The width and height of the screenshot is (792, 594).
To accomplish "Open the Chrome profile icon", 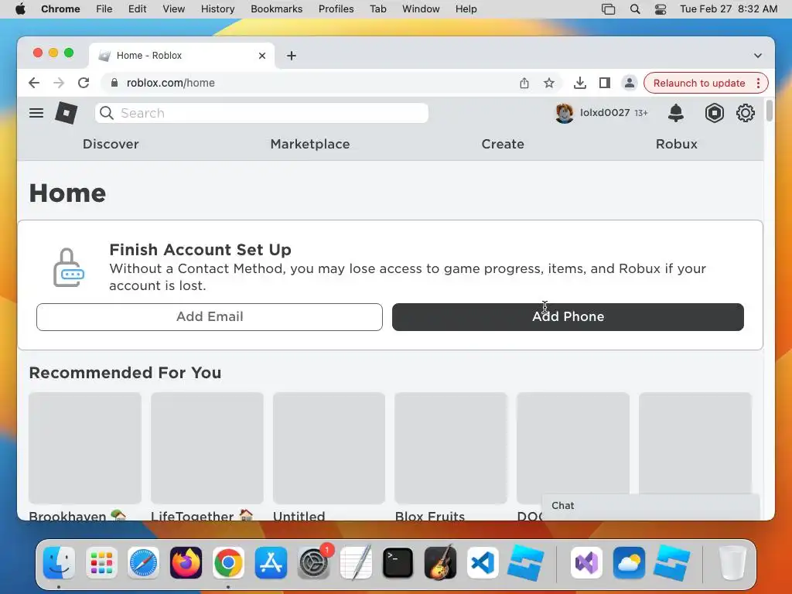I will (x=630, y=83).
